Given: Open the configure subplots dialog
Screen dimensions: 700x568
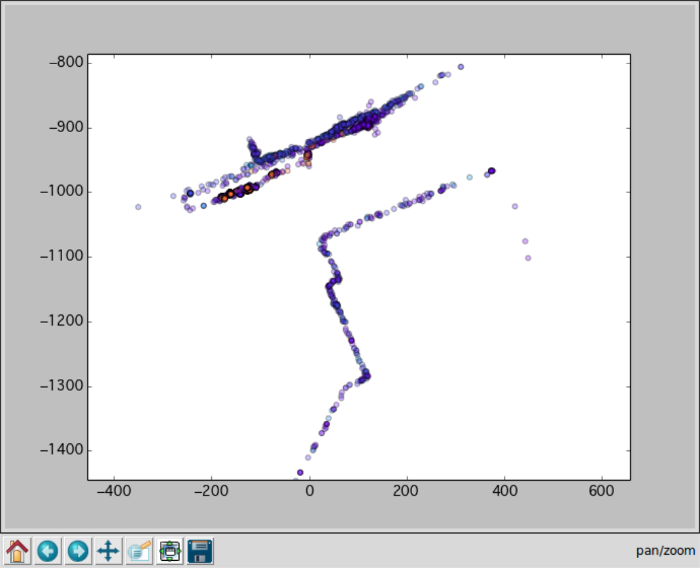Looking at the screenshot, I should coord(170,550).
